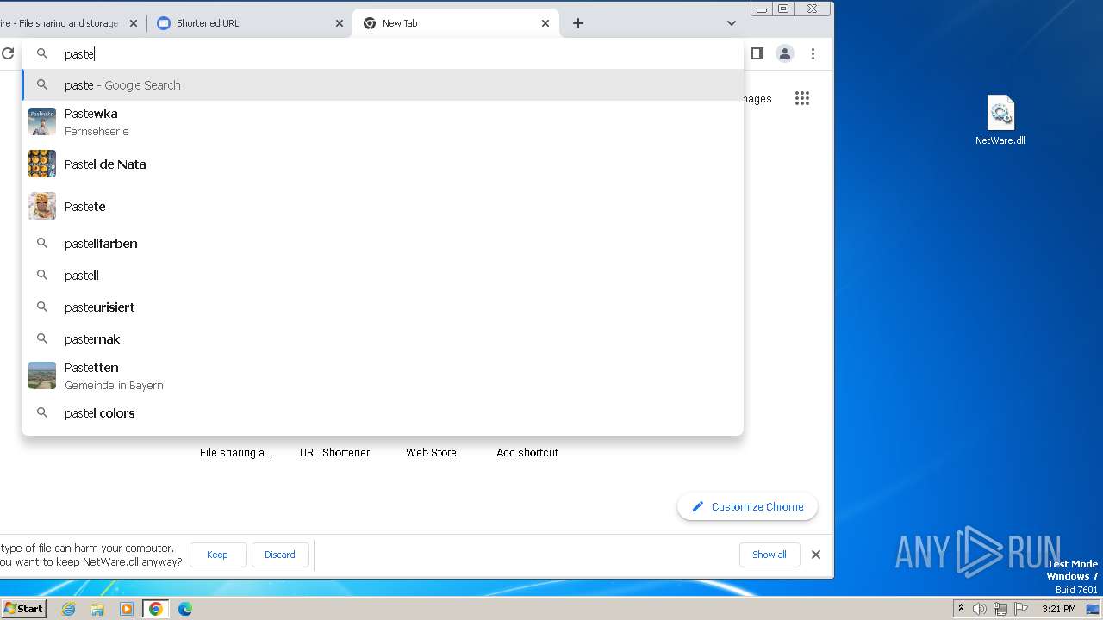Close the File sharing and storage tab

point(134,23)
